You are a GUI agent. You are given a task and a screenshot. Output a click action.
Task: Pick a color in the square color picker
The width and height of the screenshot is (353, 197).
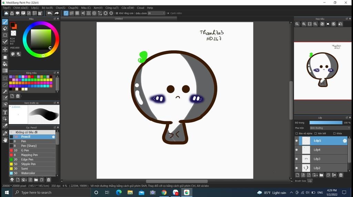pyautogui.click(x=41, y=39)
